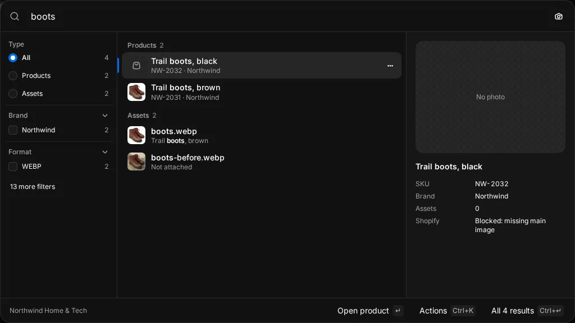Click the Trail boots, black details title
This screenshot has height=323, width=575.
pos(449,167)
